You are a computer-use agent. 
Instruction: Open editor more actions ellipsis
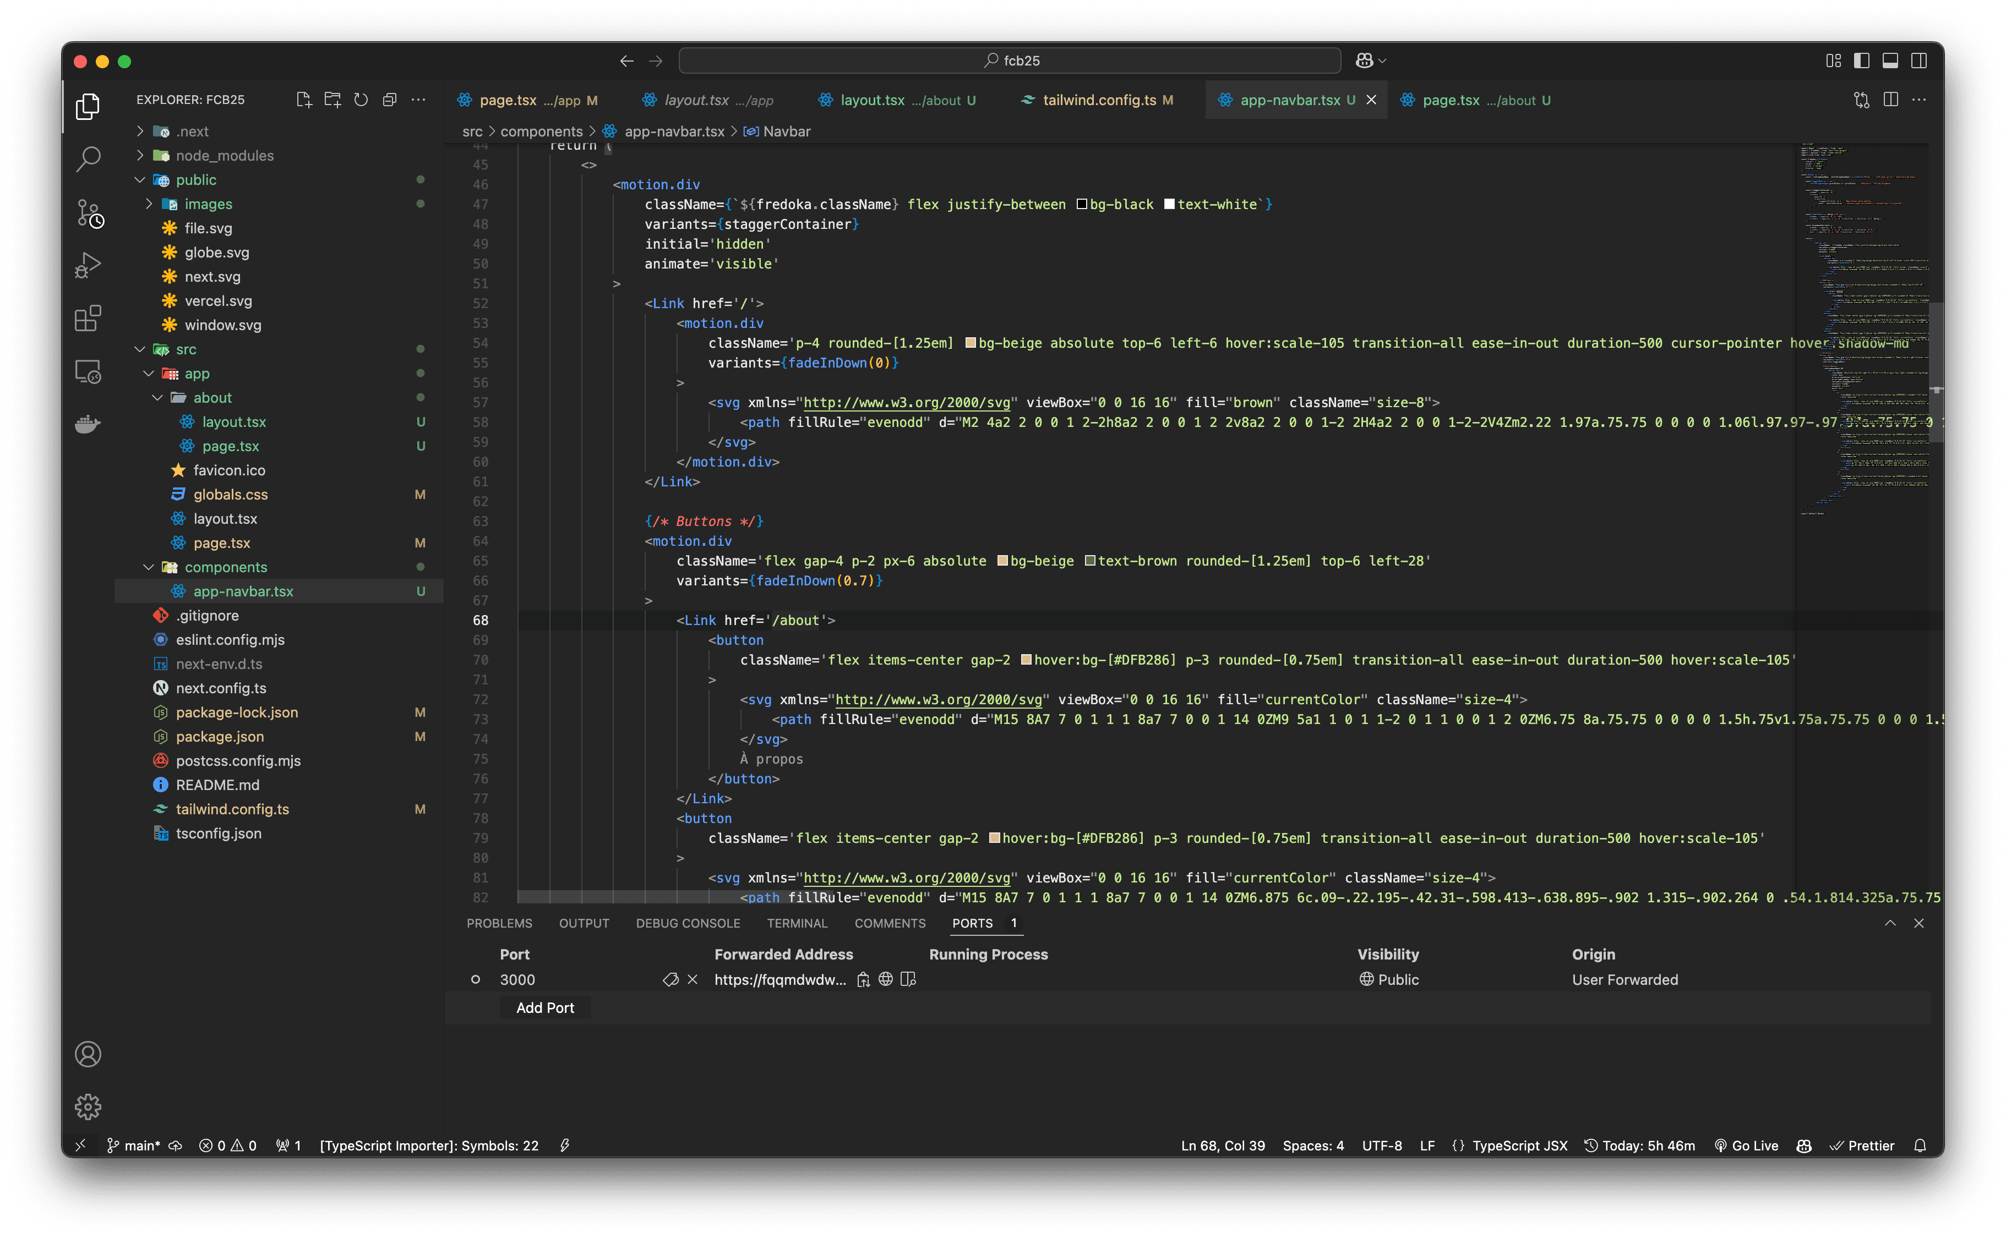point(1919,100)
